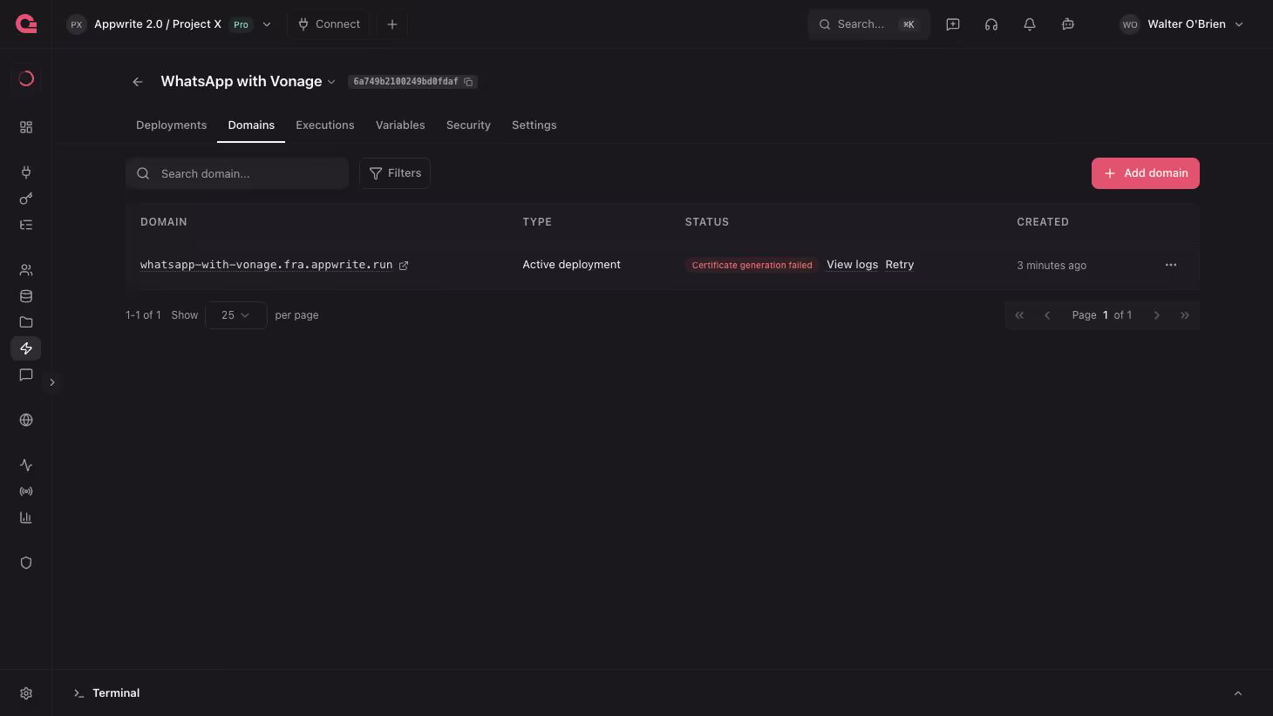Viewport: 1273px width, 716px height.
Task: Open whatsapp-with-vonage.fra.appwrite.run domain link
Action: pos(267,265)
